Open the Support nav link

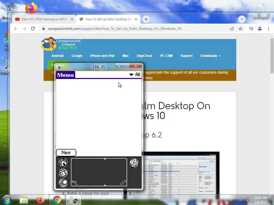click(187, 56)
